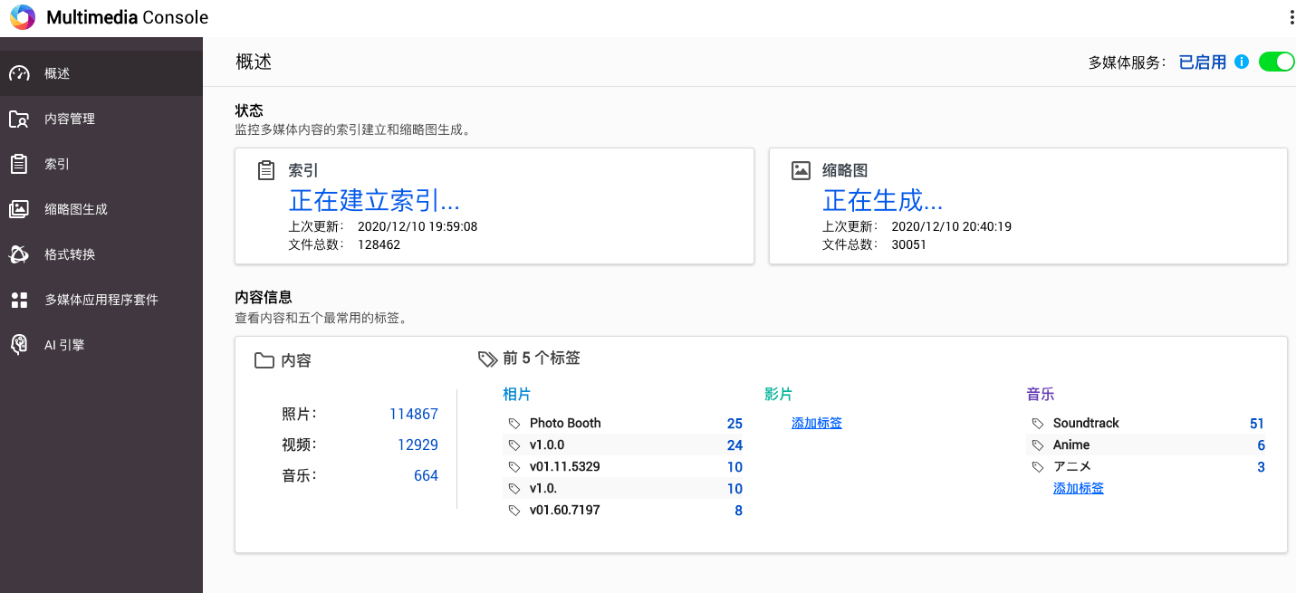The height and width of the screenshot is (593, 1296).
Task: Click the folder icon next to 内容
Action: (264, 360)
